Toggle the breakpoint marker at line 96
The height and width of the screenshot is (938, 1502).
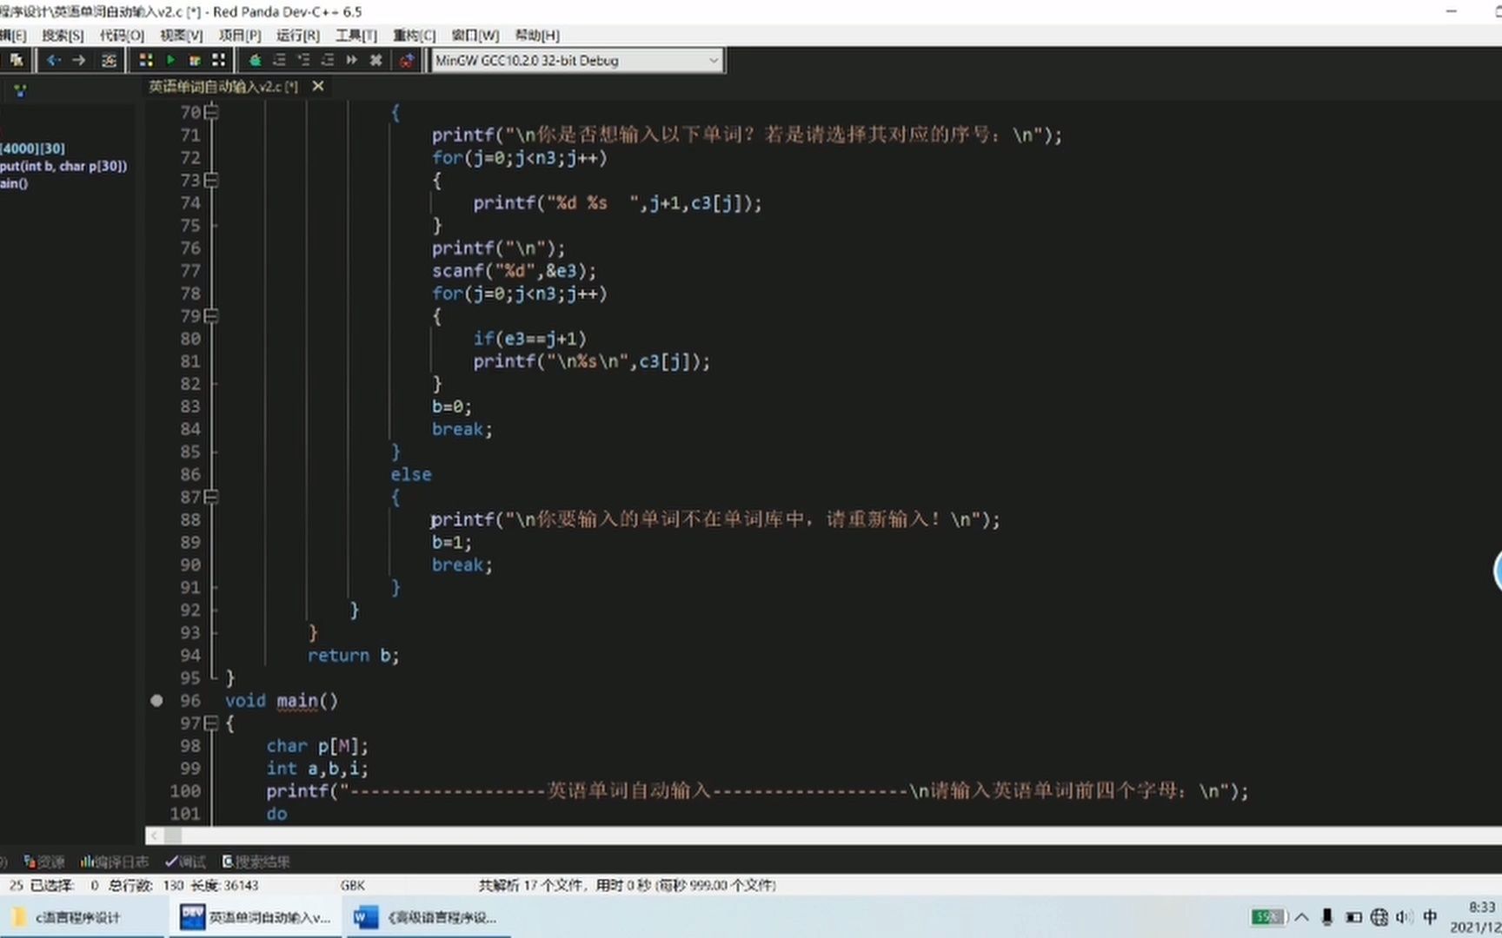[156, 700]
